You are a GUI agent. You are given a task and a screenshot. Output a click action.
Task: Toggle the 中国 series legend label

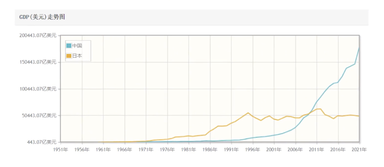point(77,45)
